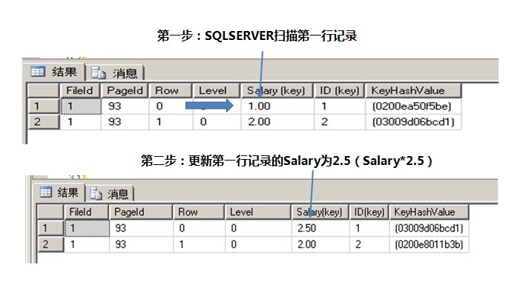529x290 pixels.
Task: Select Salary(key) header in 第二步 grid
Action: point(320,212)
